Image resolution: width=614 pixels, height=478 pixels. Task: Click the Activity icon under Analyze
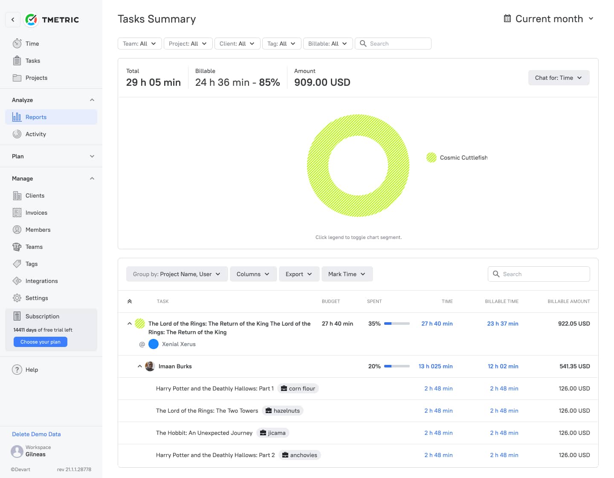pos(17,134)
